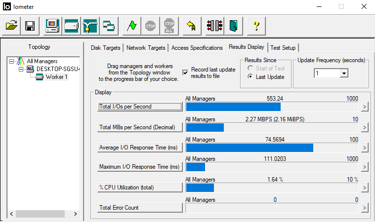Toggle Record last update results to file
375x222 pixels.
click(x=185, y=72)
